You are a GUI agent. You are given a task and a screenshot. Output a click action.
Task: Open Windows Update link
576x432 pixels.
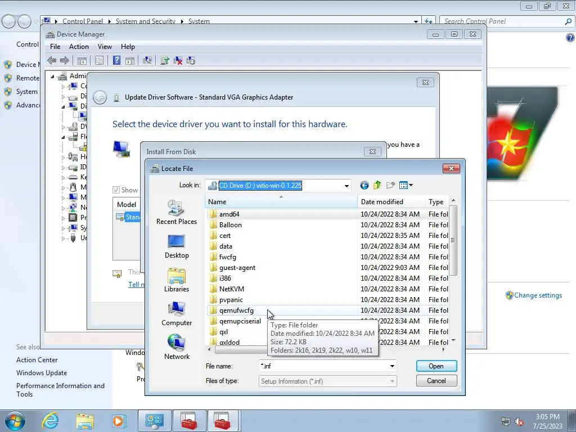coord(42,372)
